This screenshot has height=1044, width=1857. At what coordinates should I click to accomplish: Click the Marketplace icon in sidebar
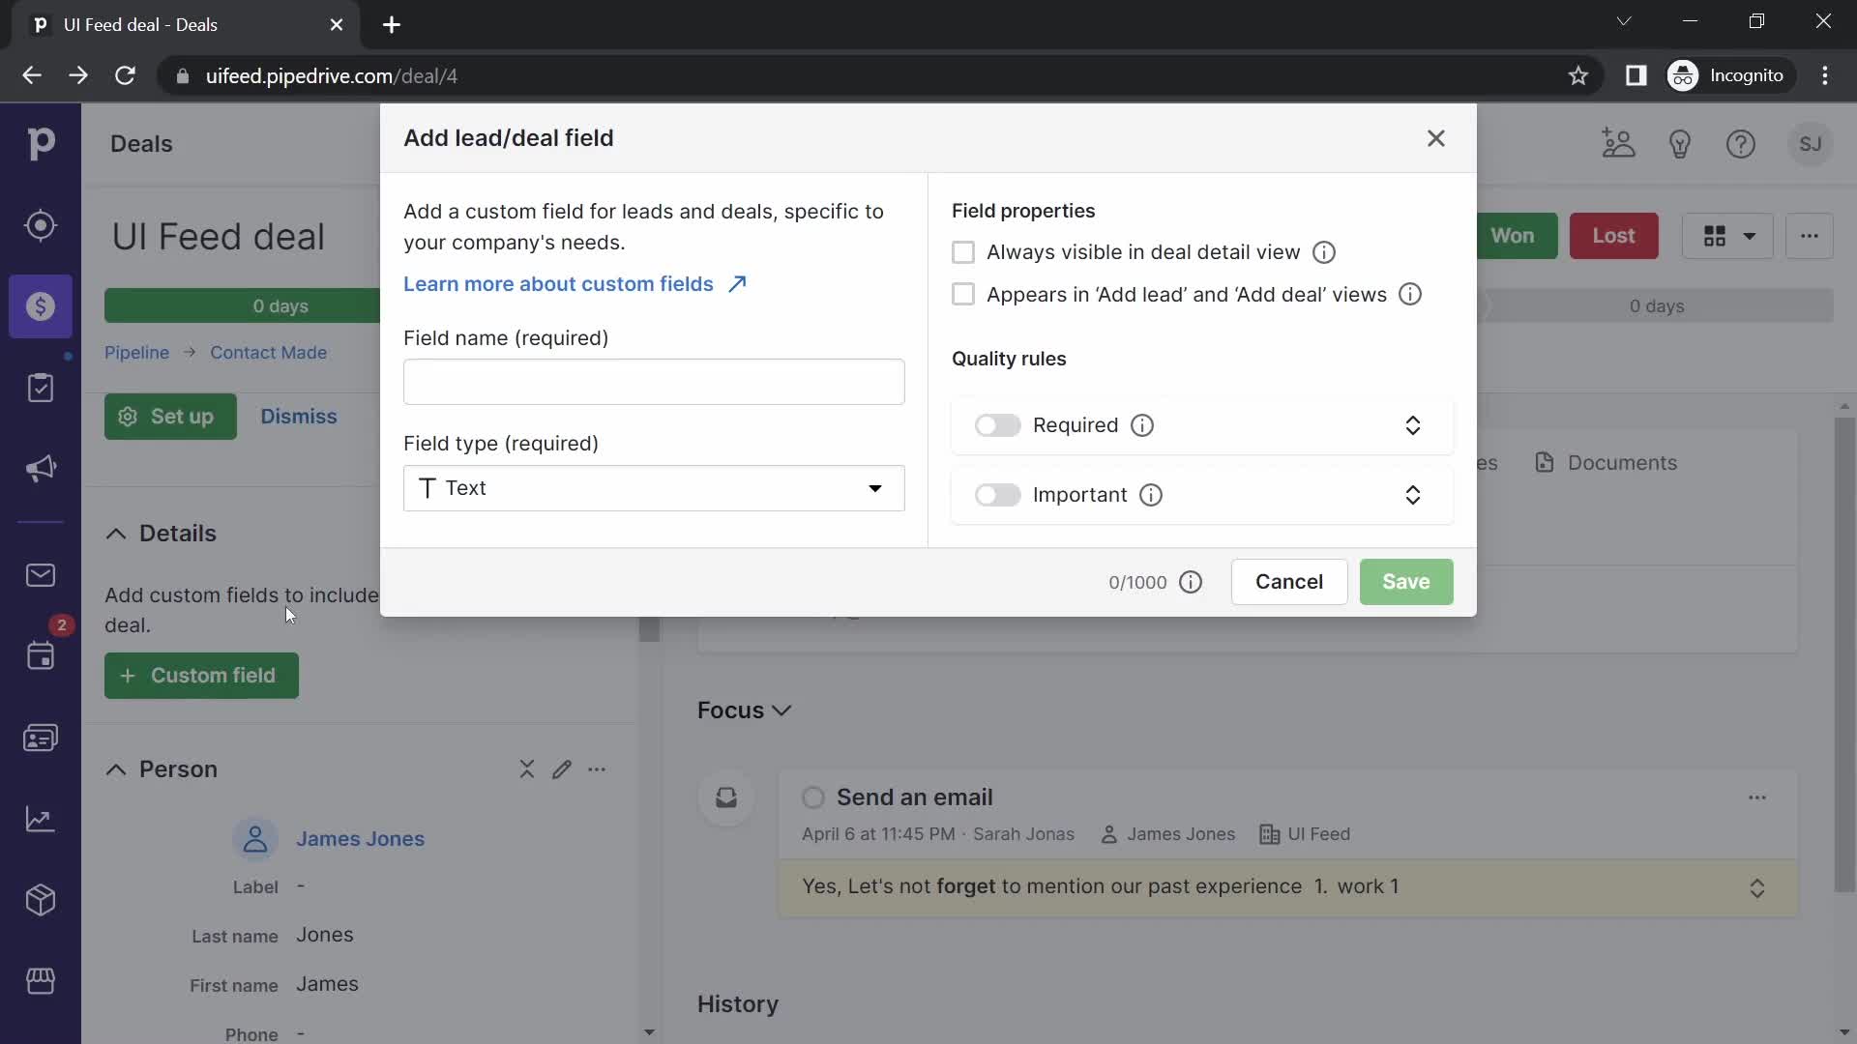(x=40, y=981)
